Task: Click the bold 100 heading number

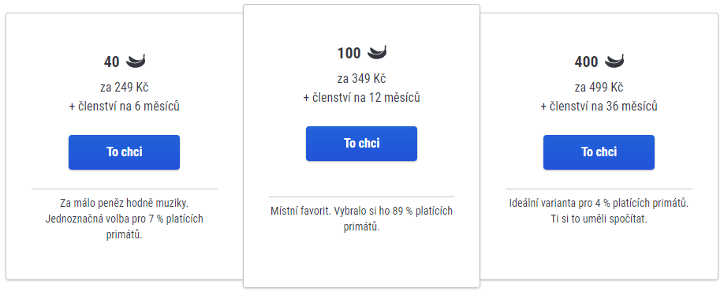Action: (x=349, y=53)
